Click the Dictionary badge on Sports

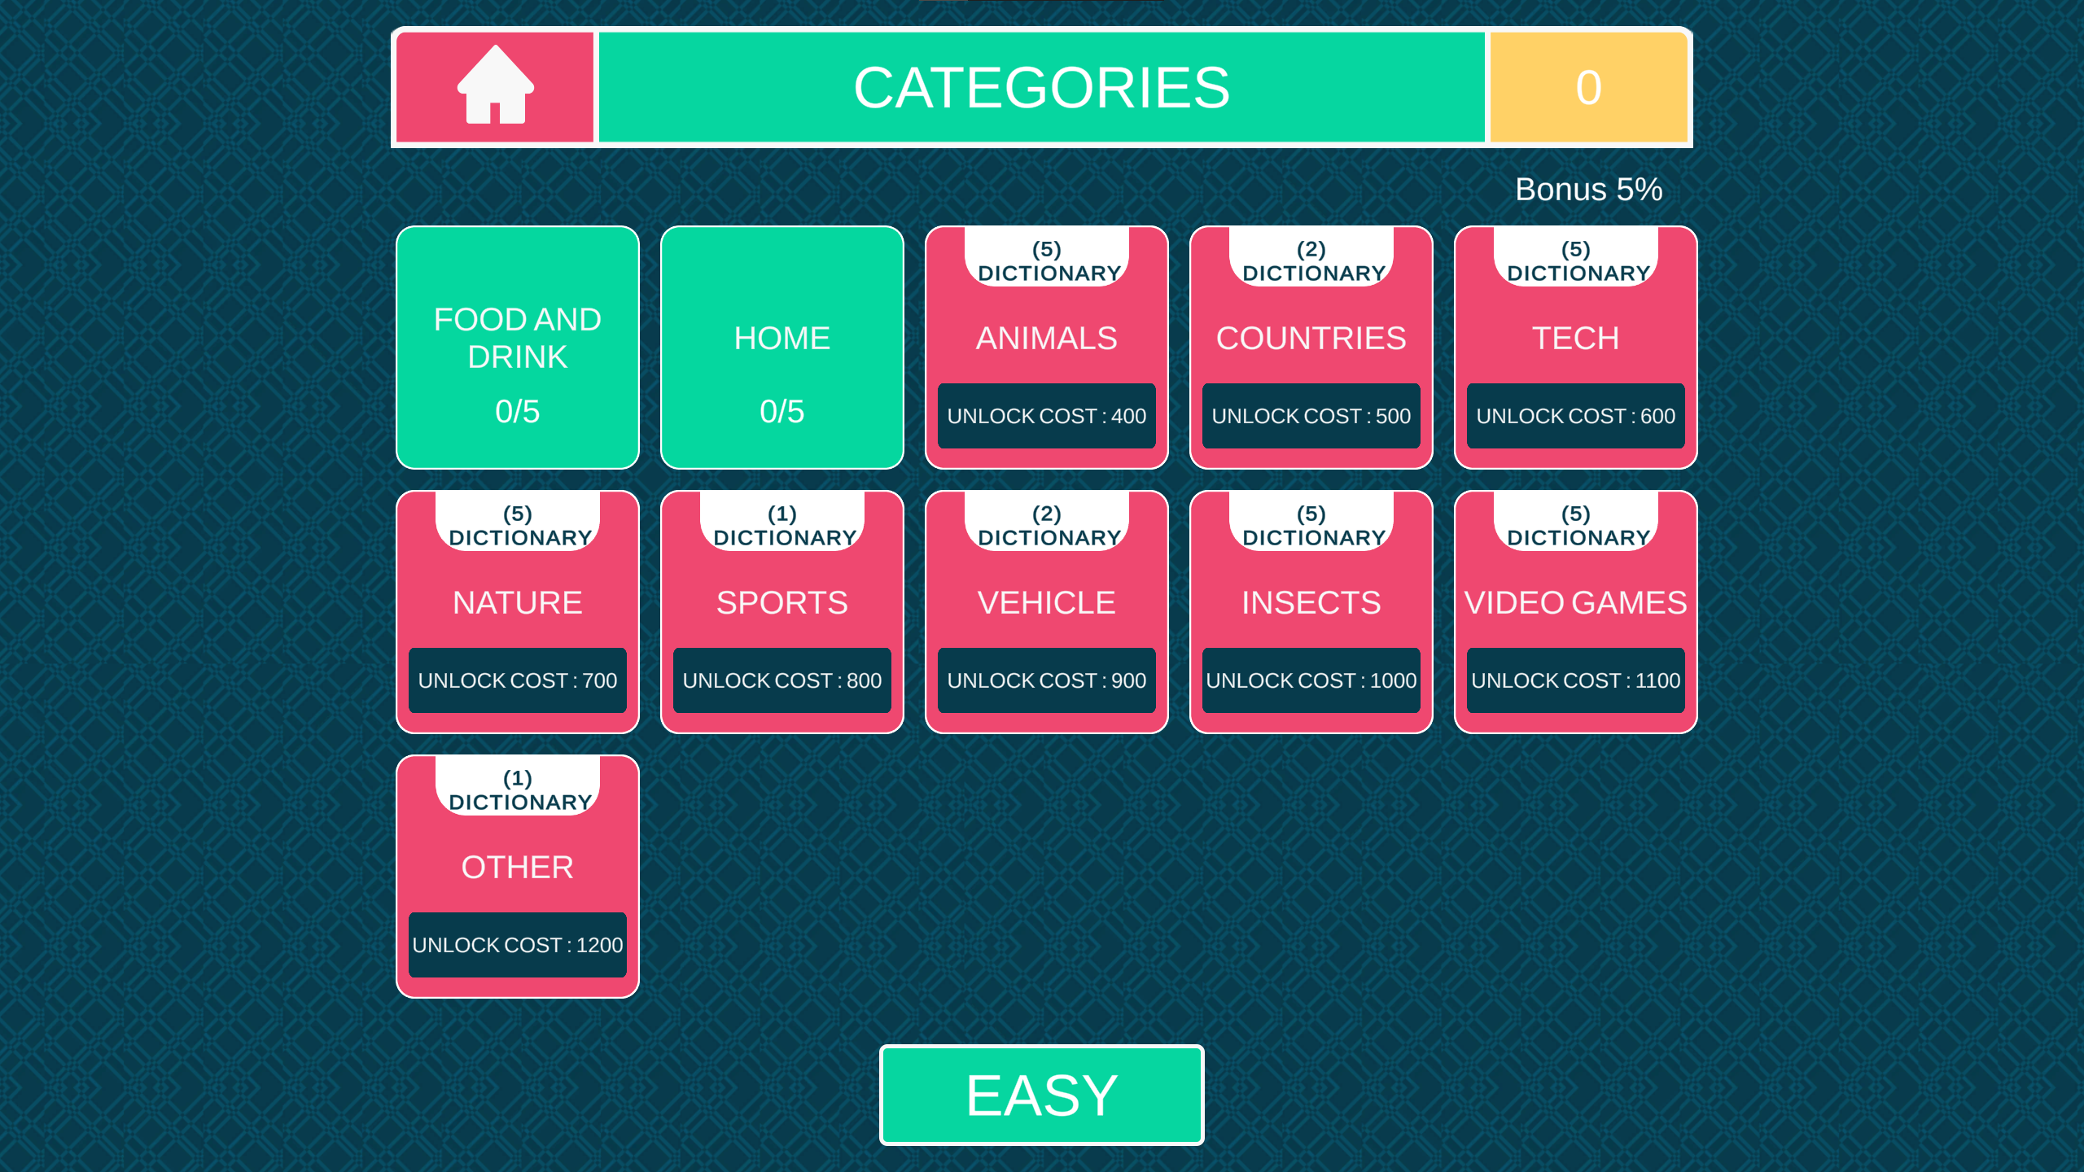[x=781, y=526]
